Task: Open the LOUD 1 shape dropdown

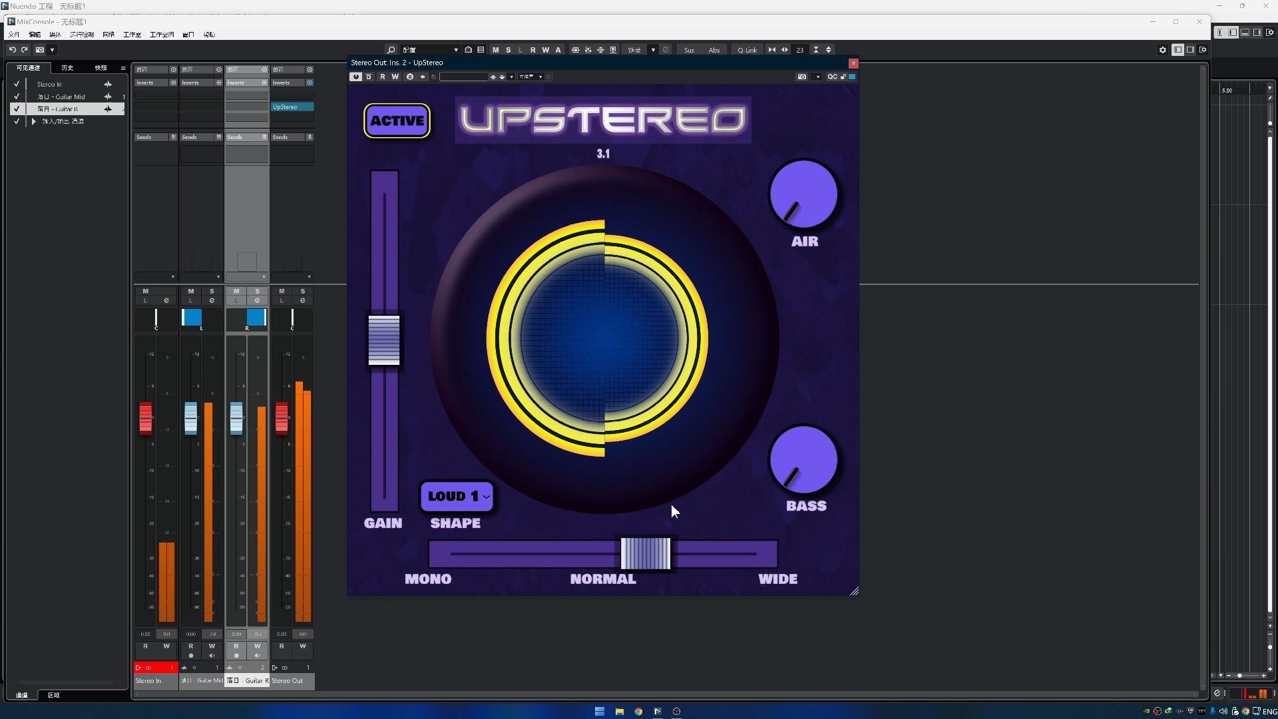Action: coord(457,497)
